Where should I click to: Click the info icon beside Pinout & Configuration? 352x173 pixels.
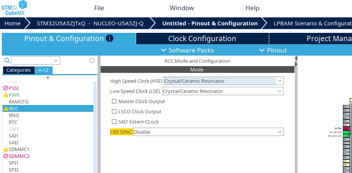click(109, 39)
